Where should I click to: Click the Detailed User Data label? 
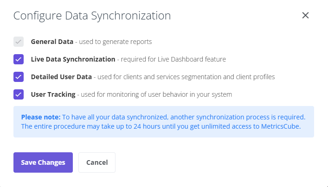pyautogui.click(x=61, y=77)
